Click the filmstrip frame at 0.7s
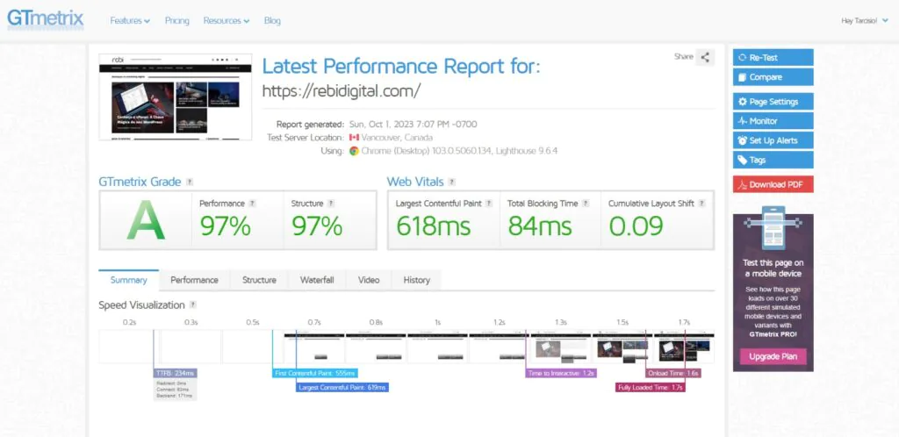 point(314,347)
